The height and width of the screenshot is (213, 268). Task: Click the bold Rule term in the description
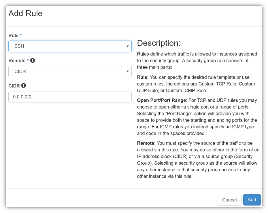(x=142, y=77)
